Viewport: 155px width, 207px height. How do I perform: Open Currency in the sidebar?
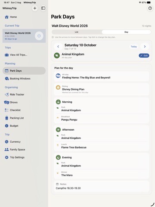pos(24,141)
